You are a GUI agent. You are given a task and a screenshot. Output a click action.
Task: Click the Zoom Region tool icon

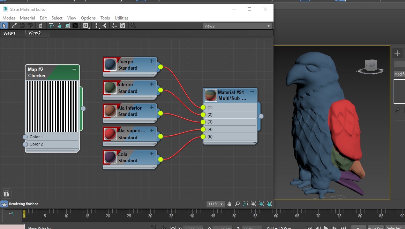245,204
